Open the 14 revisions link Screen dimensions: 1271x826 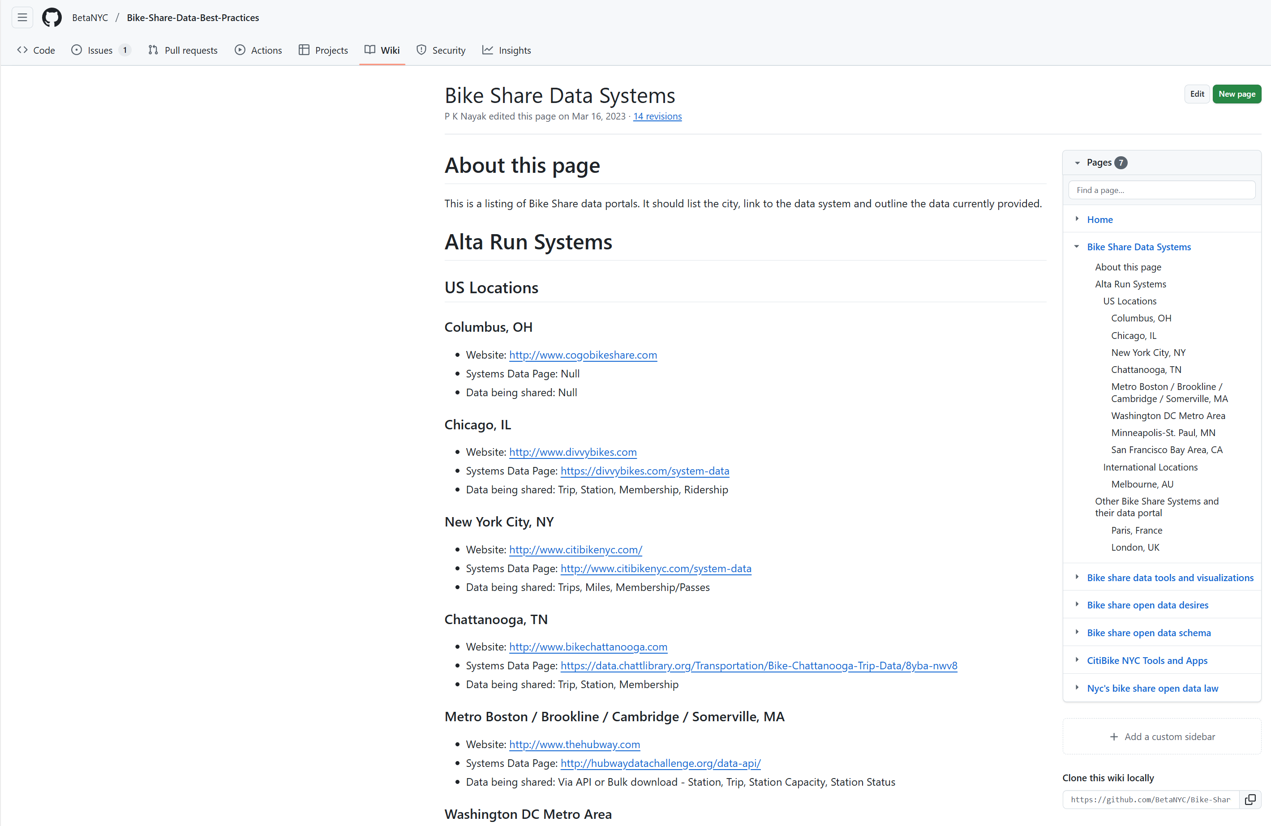(x=657, y=116)
